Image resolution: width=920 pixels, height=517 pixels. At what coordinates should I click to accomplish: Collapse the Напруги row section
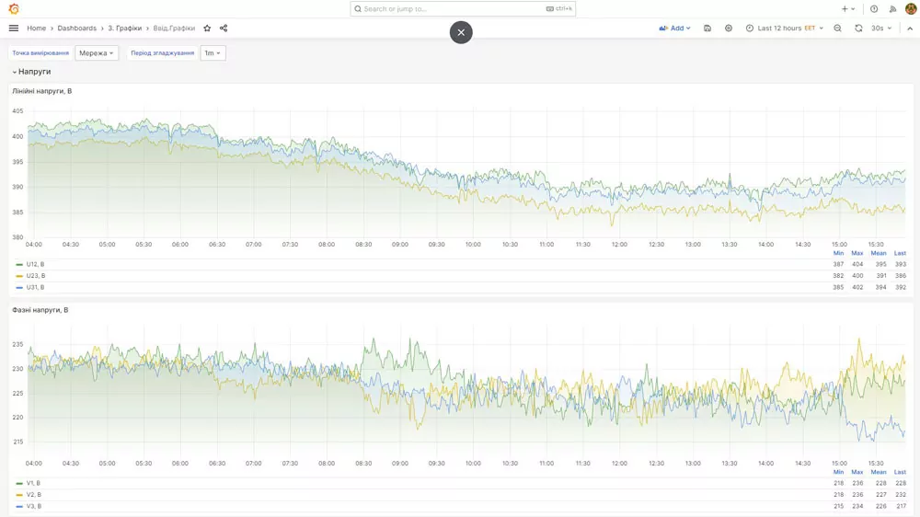point(31,72)
